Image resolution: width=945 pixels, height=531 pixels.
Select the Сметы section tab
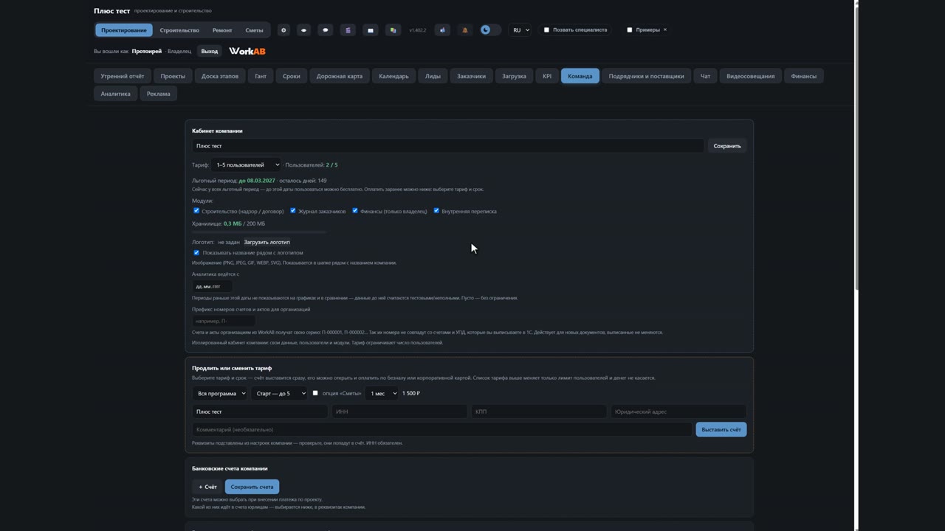tap(254, 30)
